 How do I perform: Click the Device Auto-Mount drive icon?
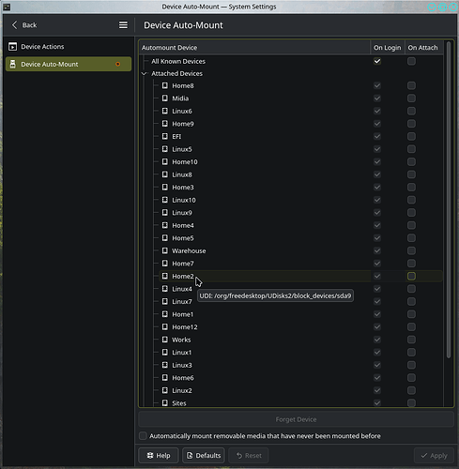click(x=12, y=64)
